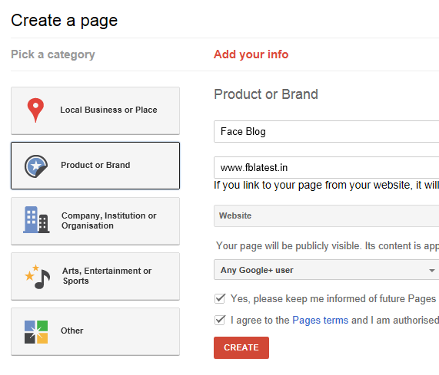Toggle the agree to Pages terms checkbox
This screenshot has width=439, height=375.
220,320
